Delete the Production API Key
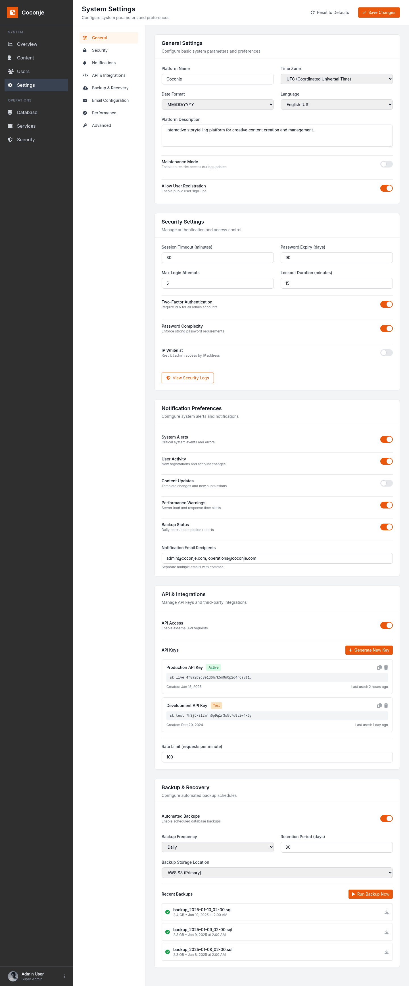409x986 pixels. [x=386, y=667]
